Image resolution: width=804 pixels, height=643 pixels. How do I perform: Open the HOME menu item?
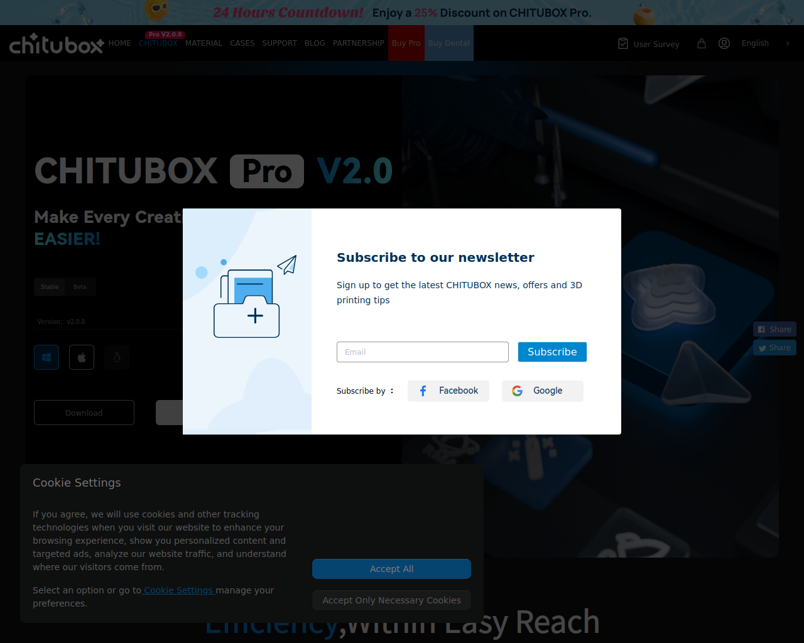[119, 43]
